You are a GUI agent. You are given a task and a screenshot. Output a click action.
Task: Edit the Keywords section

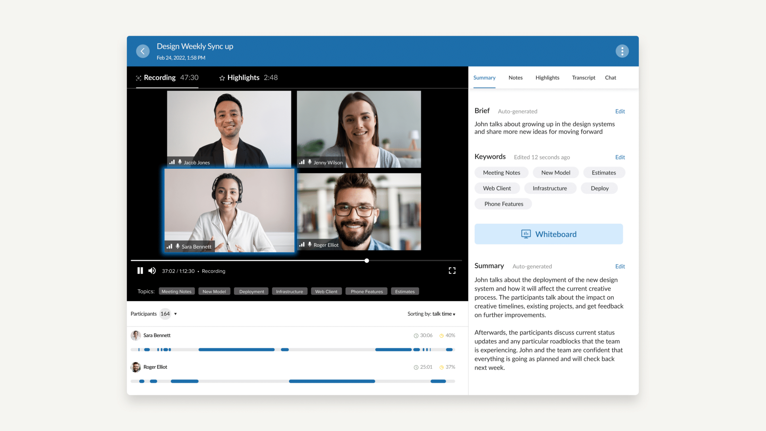(x=620, y=157)
